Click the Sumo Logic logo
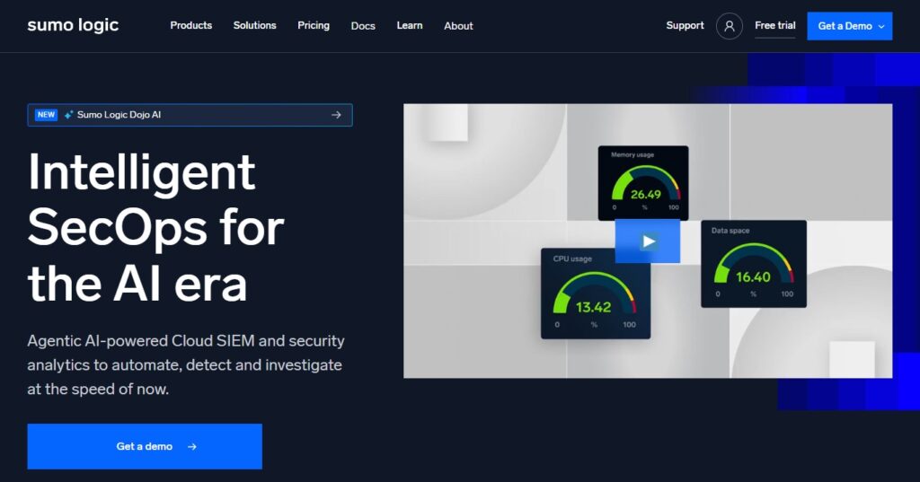 pos(73,25)
